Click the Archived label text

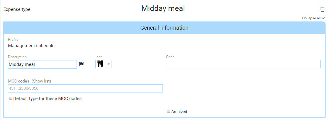(179, 112)
